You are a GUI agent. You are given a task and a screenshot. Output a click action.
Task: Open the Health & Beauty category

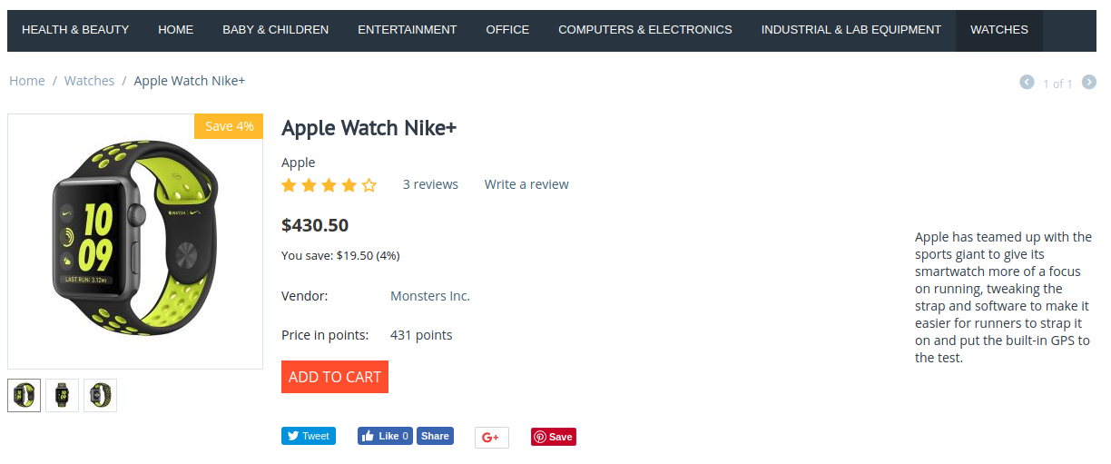75,30
